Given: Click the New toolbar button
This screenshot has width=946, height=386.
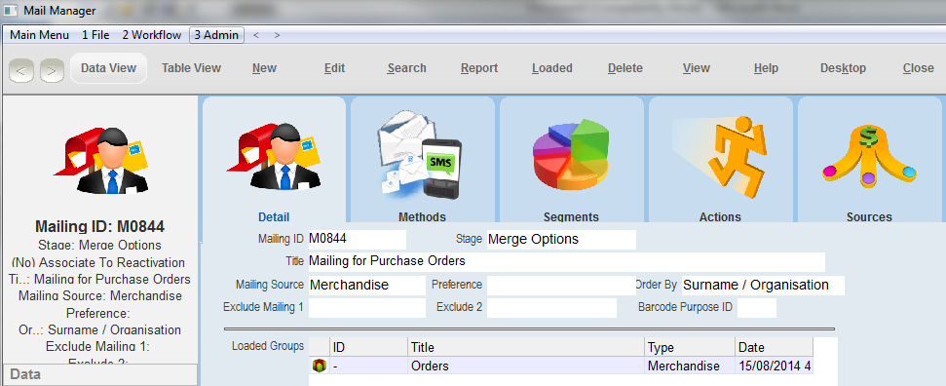Looking at the screenshot, I should (x=264, y=68).
